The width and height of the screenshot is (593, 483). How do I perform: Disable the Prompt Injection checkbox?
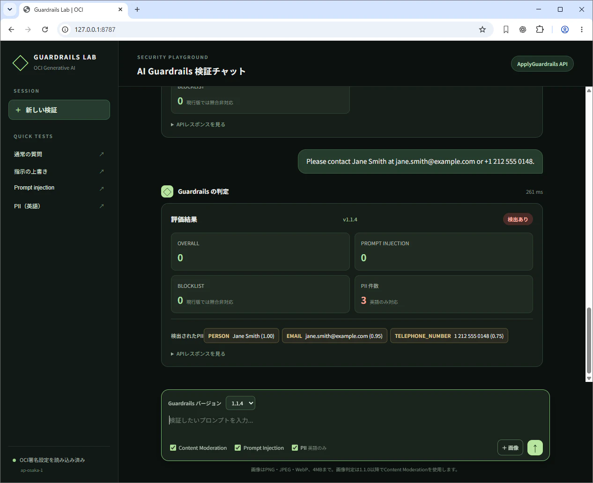coord(238,448)
